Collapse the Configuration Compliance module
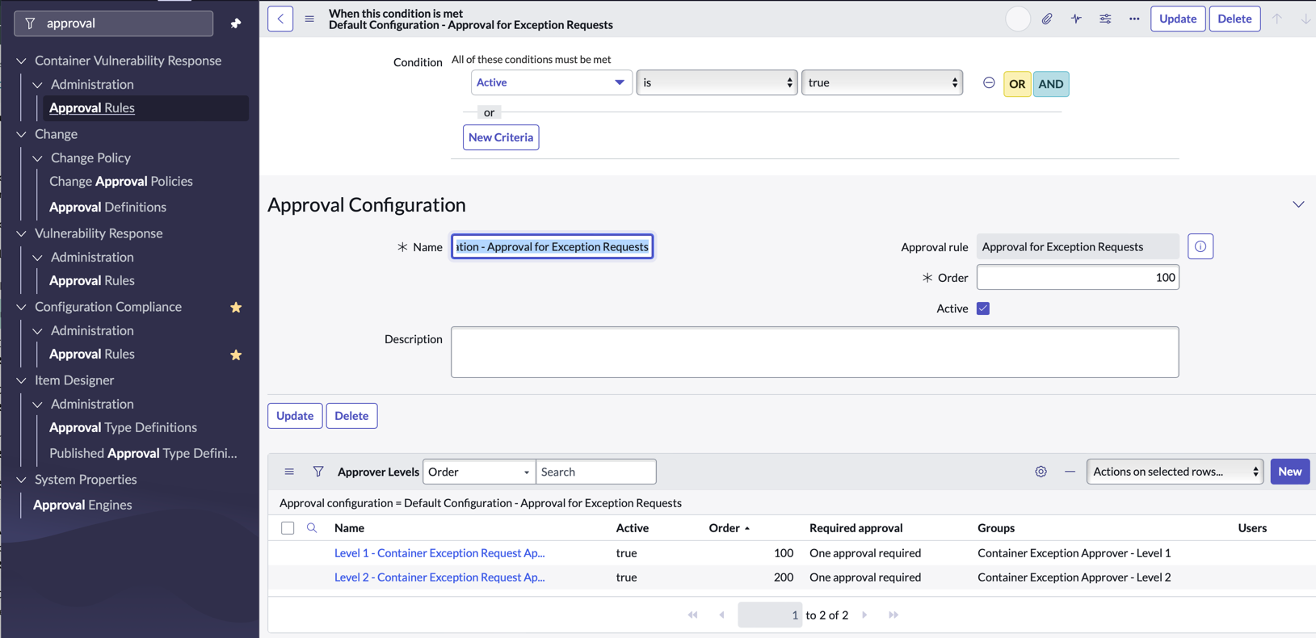Image resolution: width=1316 pixels, height=638 pixels. pyautogui.click(x=22, y=307)
